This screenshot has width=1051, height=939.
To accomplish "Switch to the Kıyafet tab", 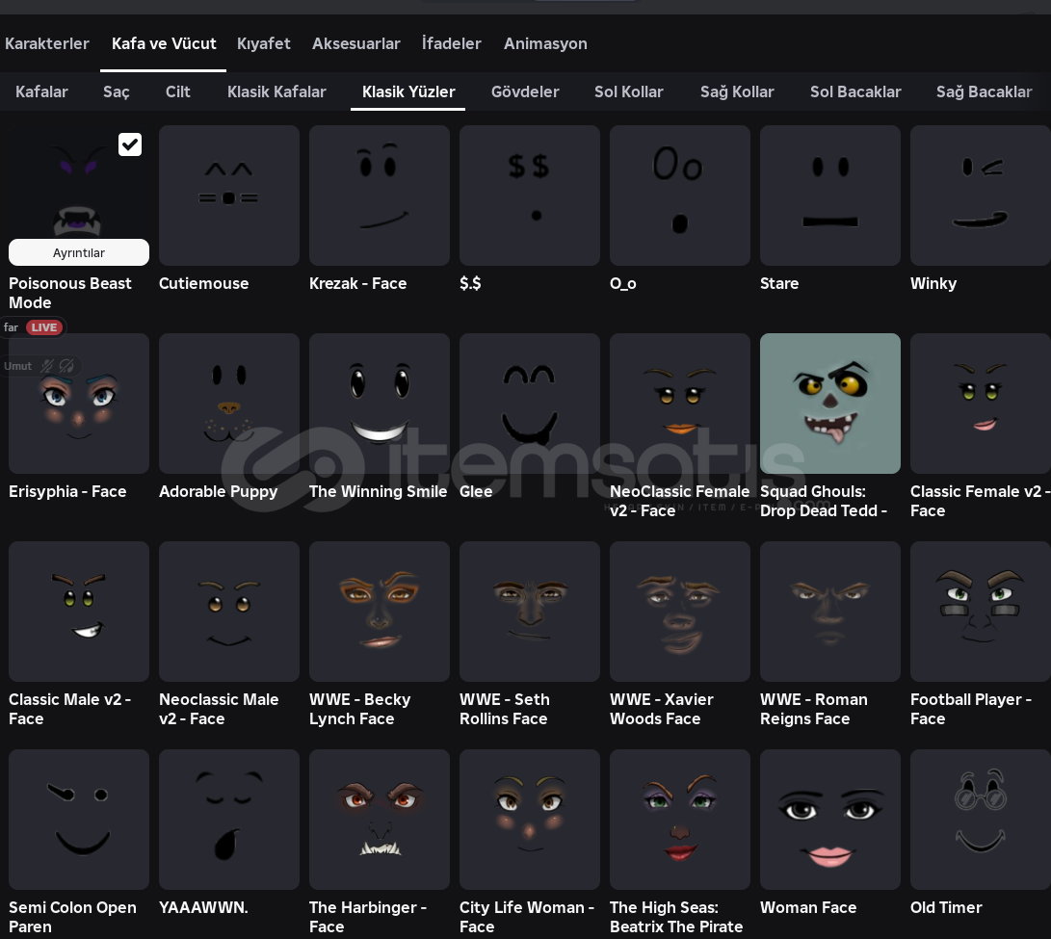I will 263,43.
